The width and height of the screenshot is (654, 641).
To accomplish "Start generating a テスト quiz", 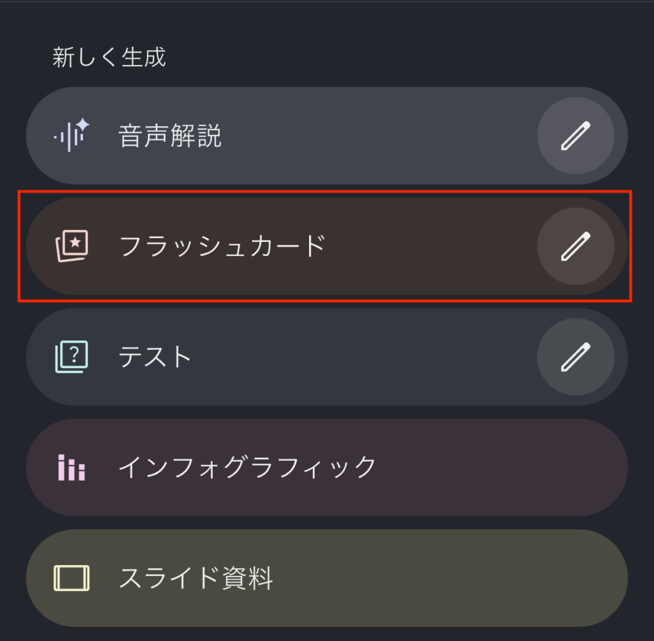I will (x=319, y=357).
